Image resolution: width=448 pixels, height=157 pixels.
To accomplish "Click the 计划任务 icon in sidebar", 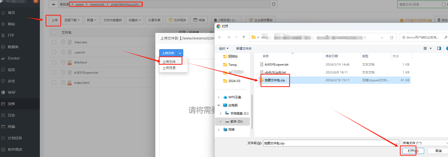I will [x=3, y=138].
